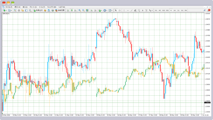
Task: Select the text A tool
Action: point(143,10)
